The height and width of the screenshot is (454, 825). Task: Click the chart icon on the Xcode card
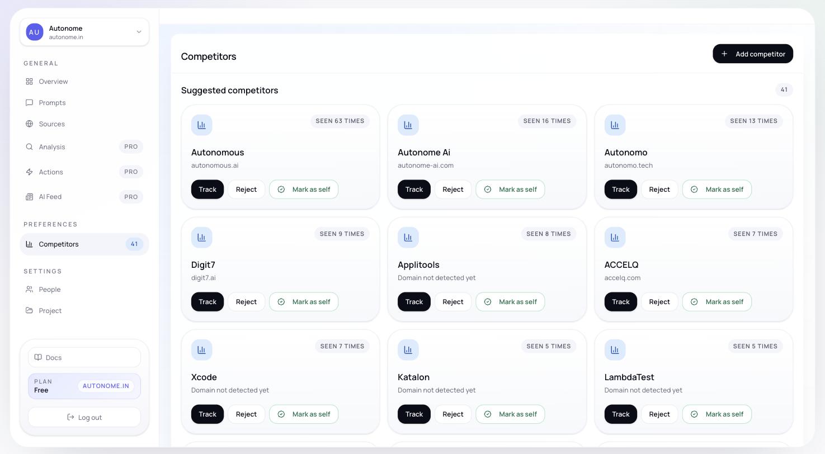(201, 350)
